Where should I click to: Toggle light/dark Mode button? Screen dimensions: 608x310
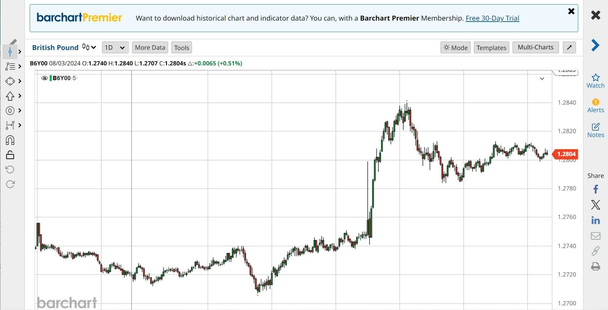coord(455,48)
